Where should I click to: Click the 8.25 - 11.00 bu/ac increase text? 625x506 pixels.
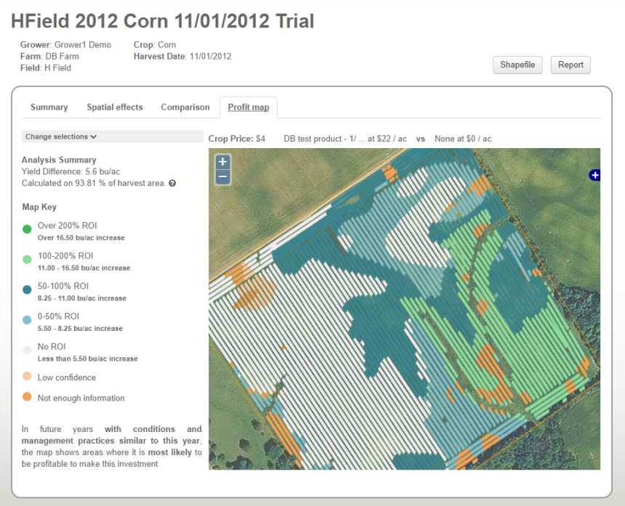pyautogui.click(x=82, y=298)
